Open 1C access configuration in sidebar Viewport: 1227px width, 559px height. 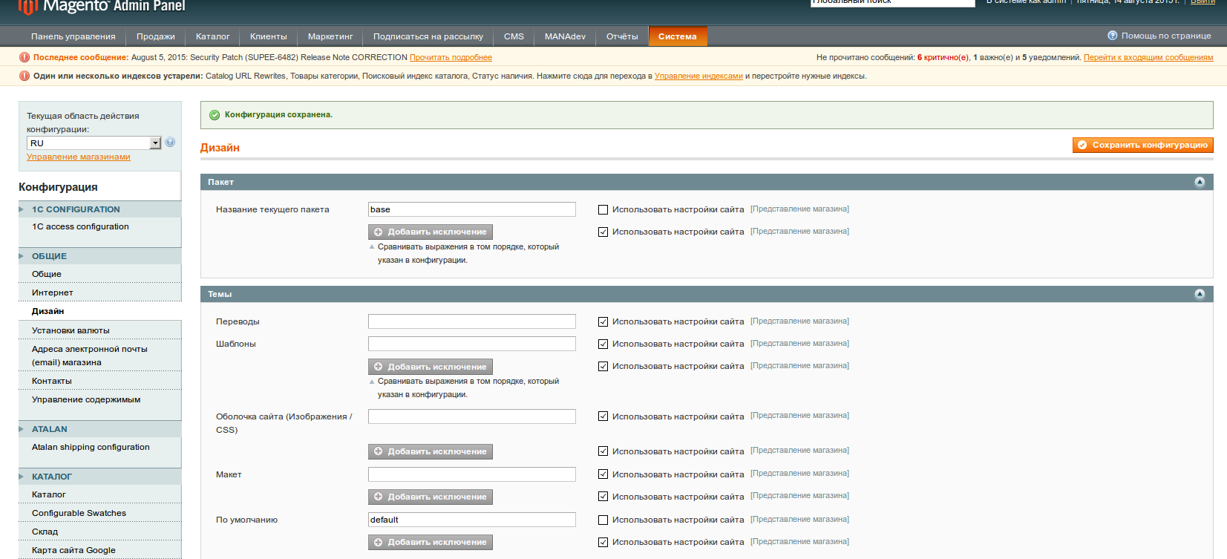point(80,226)
